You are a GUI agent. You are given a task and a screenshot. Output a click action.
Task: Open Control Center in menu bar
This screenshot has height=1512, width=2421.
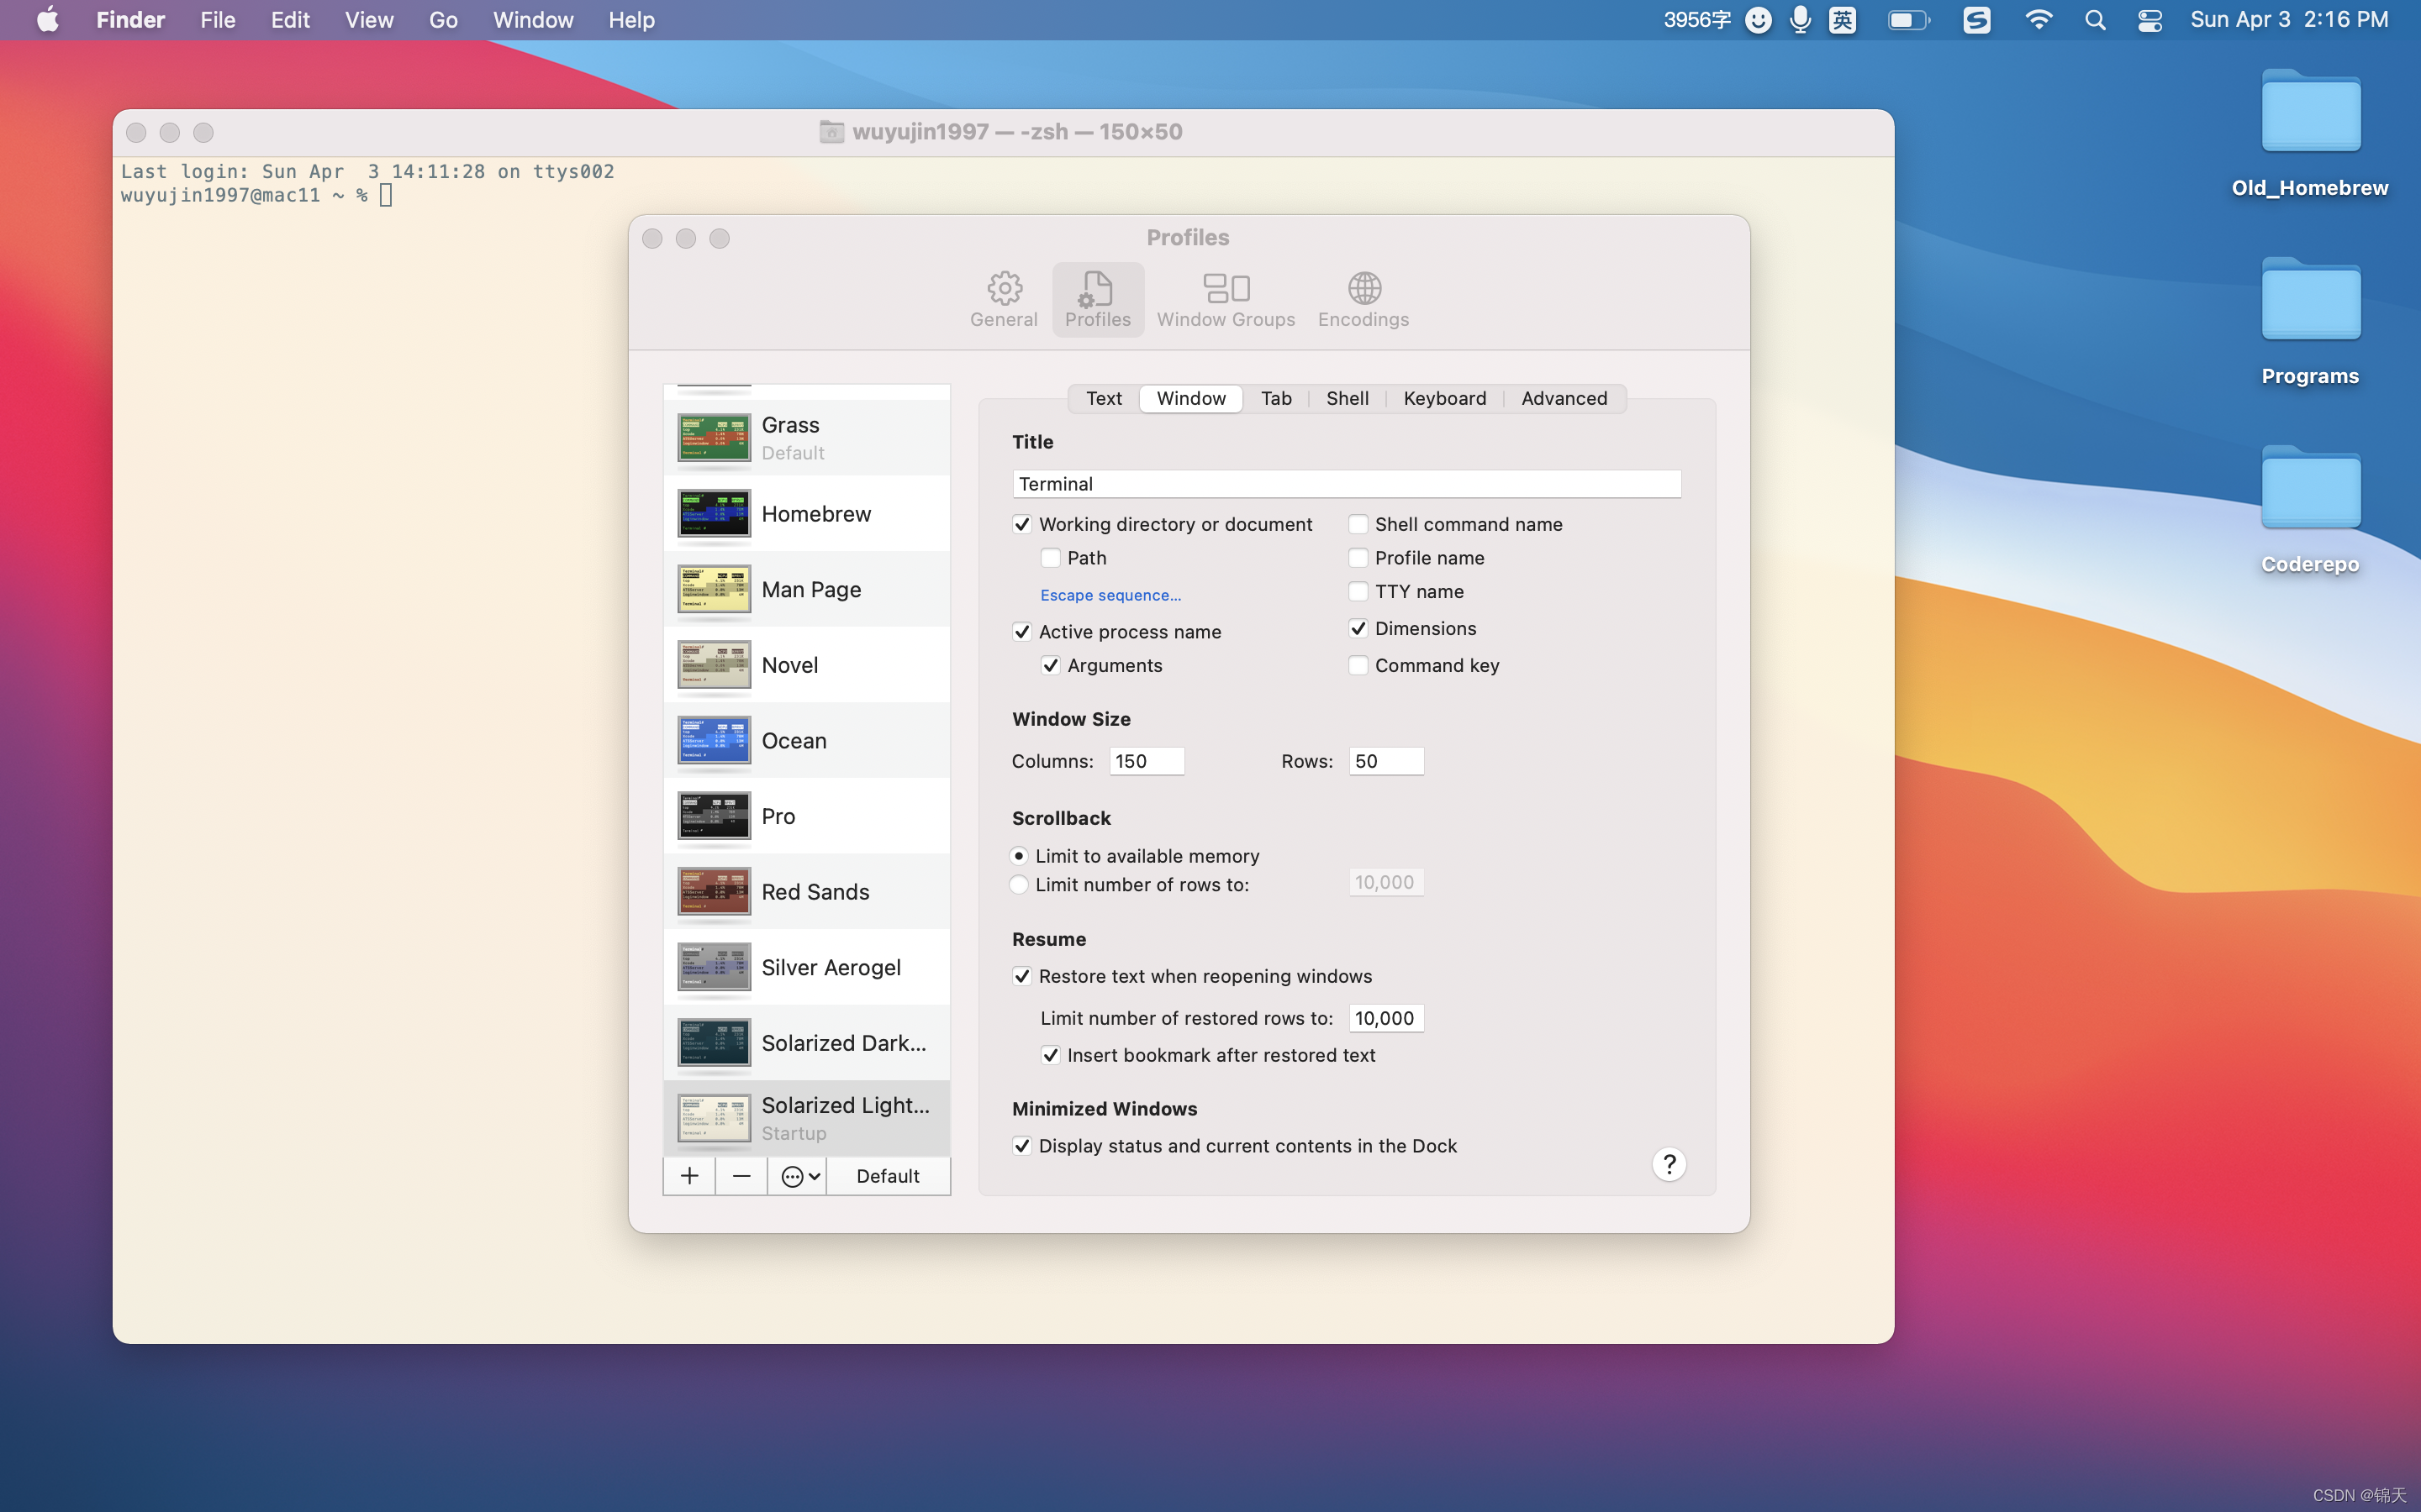[2149, 20]
